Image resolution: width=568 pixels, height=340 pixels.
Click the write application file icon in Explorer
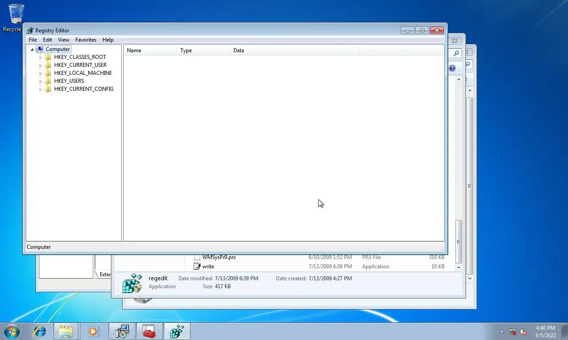197,267
